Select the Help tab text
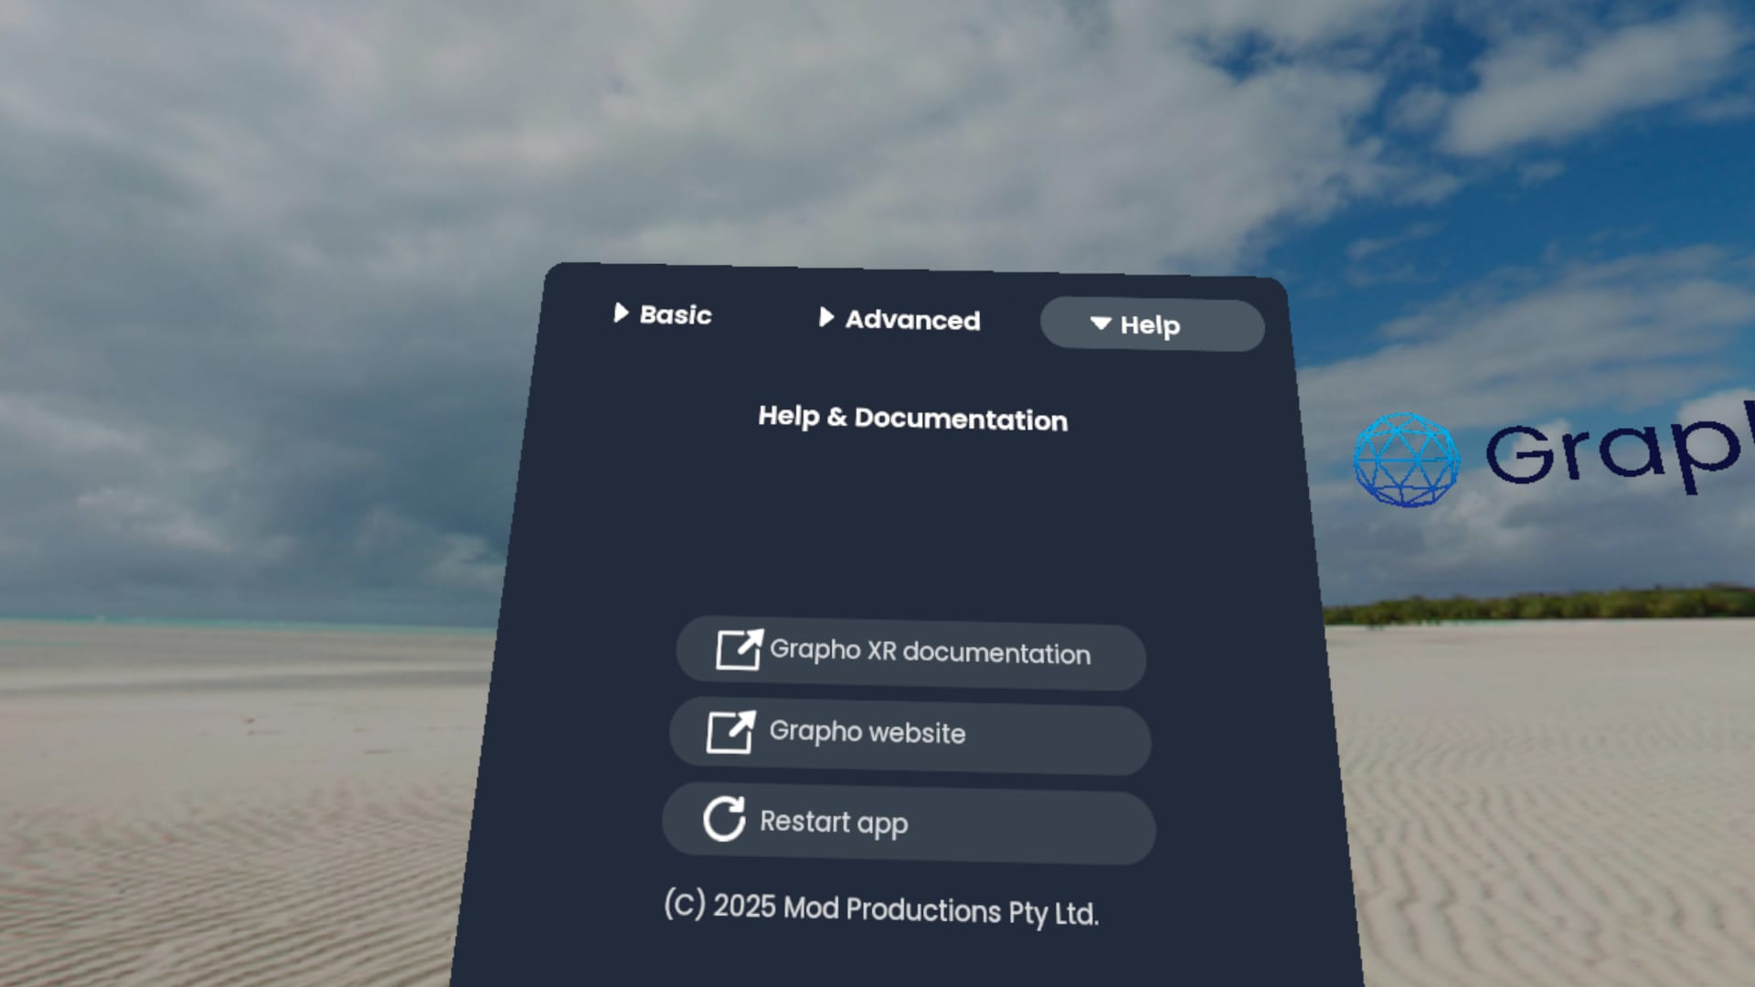The image size is (1755, 987). tap(1150, 325)
